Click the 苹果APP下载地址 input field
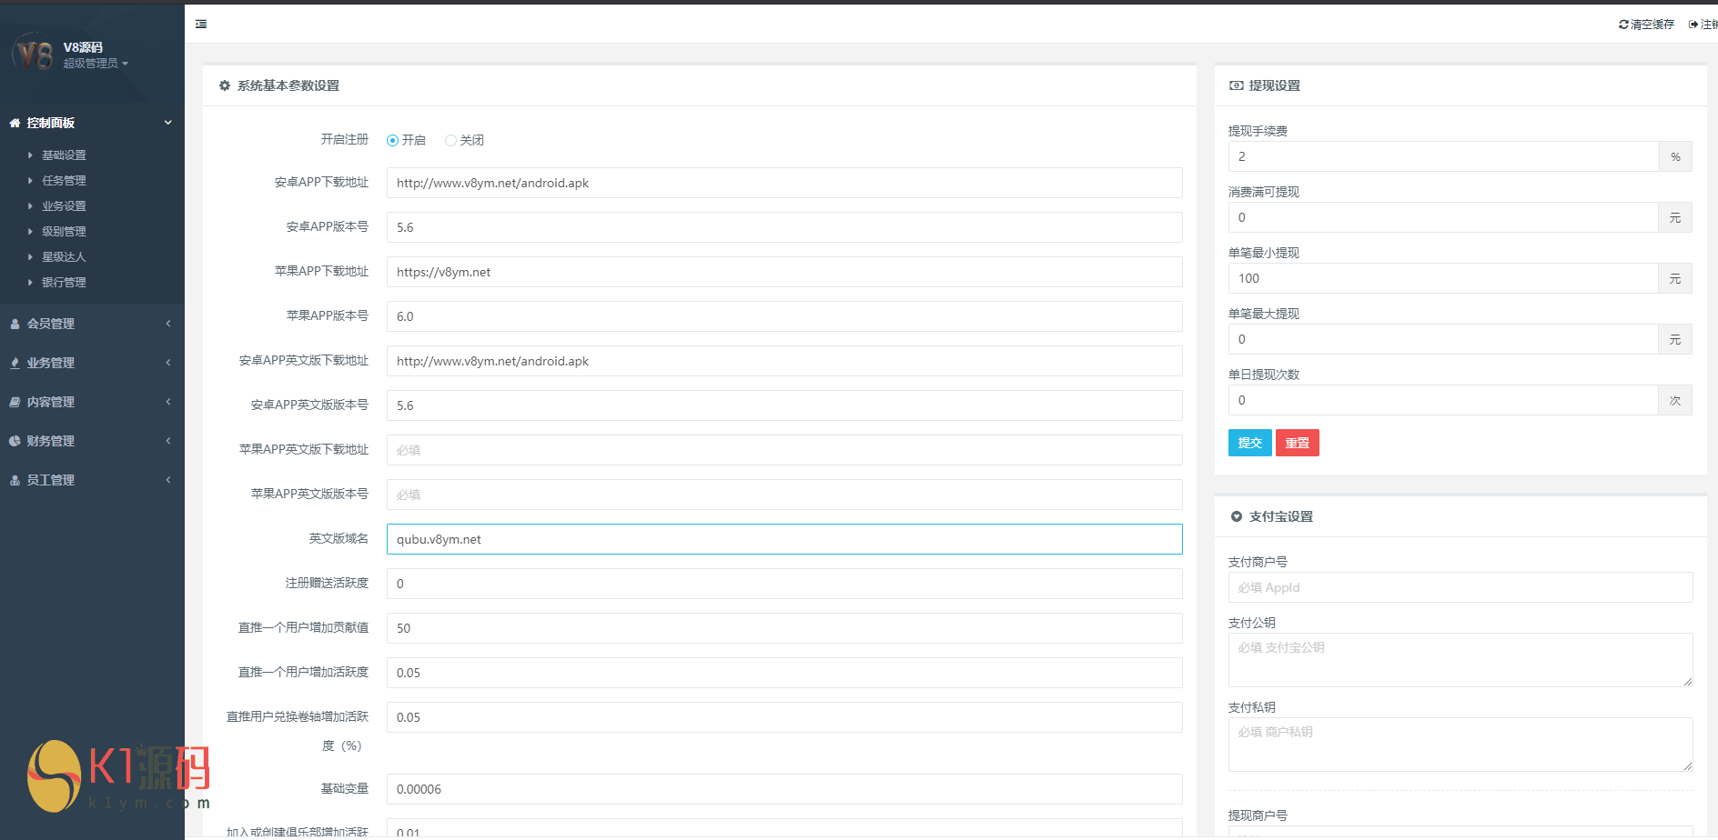This screenshot has height=840, width=1718. click(x=784, y=272)
